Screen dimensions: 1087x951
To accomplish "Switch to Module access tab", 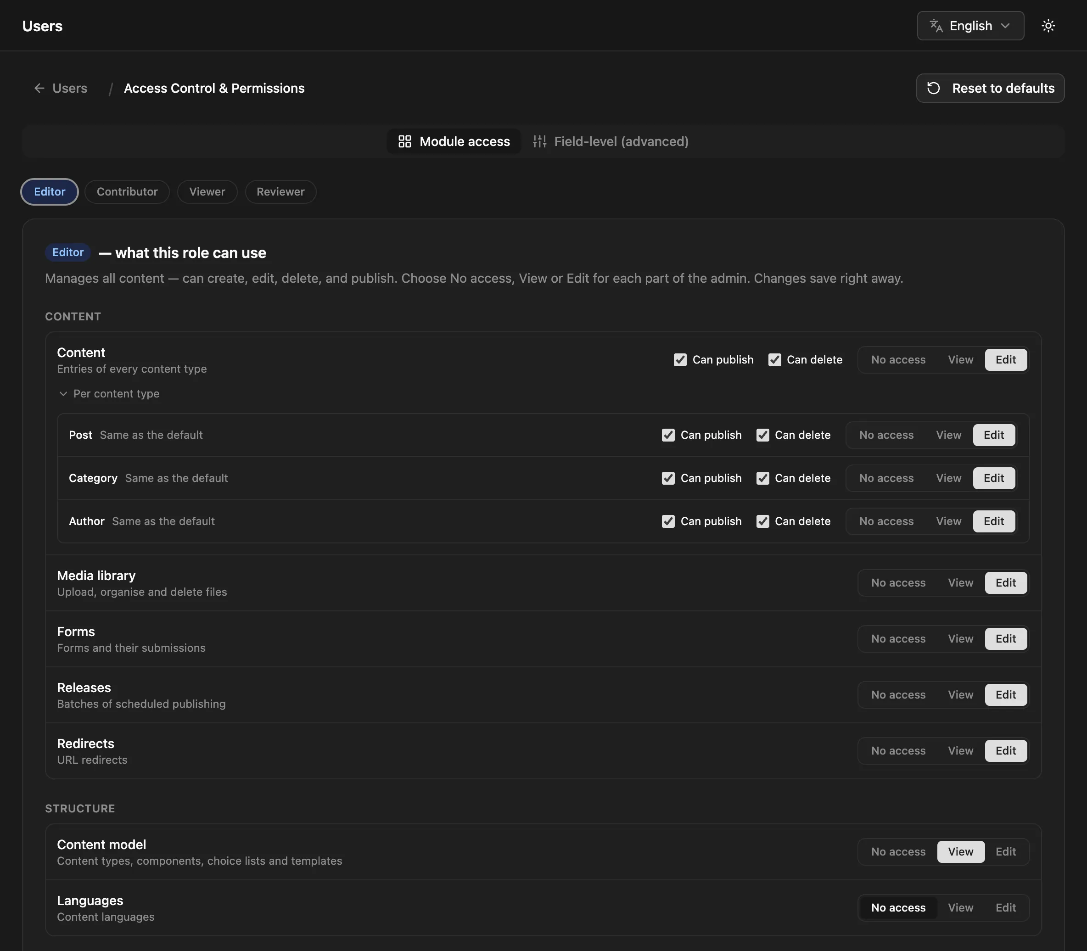I will [454, 141].
